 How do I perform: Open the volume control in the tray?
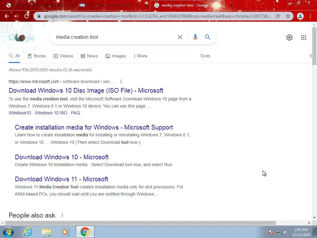pos(285,232)
